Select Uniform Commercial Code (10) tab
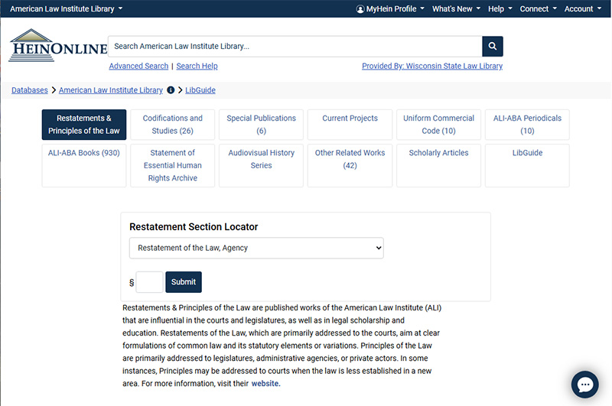This screenshot has width=612, height=406. pyautogui.click(x=438, y=125)
